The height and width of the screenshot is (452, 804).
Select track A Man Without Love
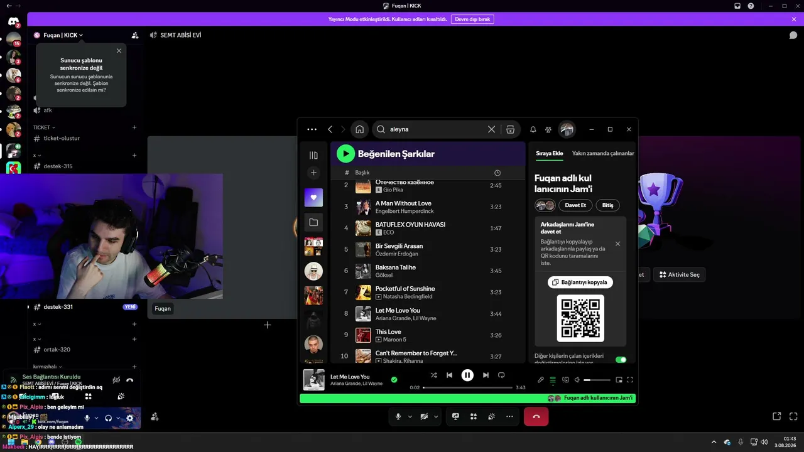point(428,207)
